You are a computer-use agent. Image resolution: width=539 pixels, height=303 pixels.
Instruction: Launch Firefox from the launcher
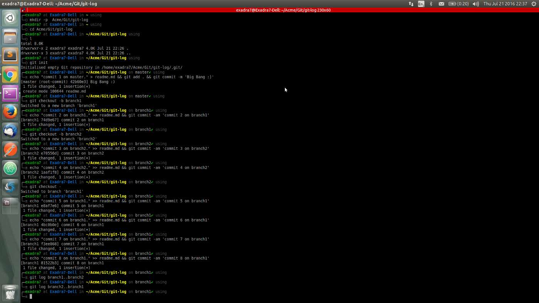(x=10, y=112)
